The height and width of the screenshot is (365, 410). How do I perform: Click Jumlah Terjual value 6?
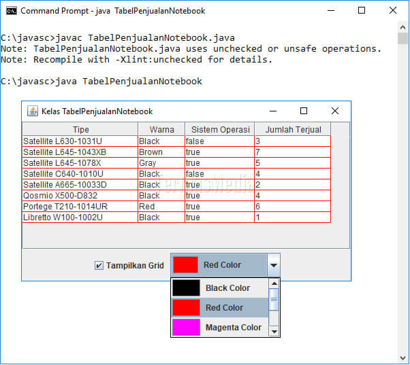293,207
